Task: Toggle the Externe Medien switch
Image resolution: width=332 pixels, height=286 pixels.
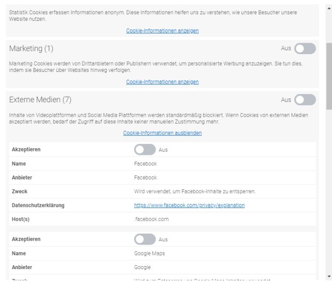Action: click(x=305, y=100)
